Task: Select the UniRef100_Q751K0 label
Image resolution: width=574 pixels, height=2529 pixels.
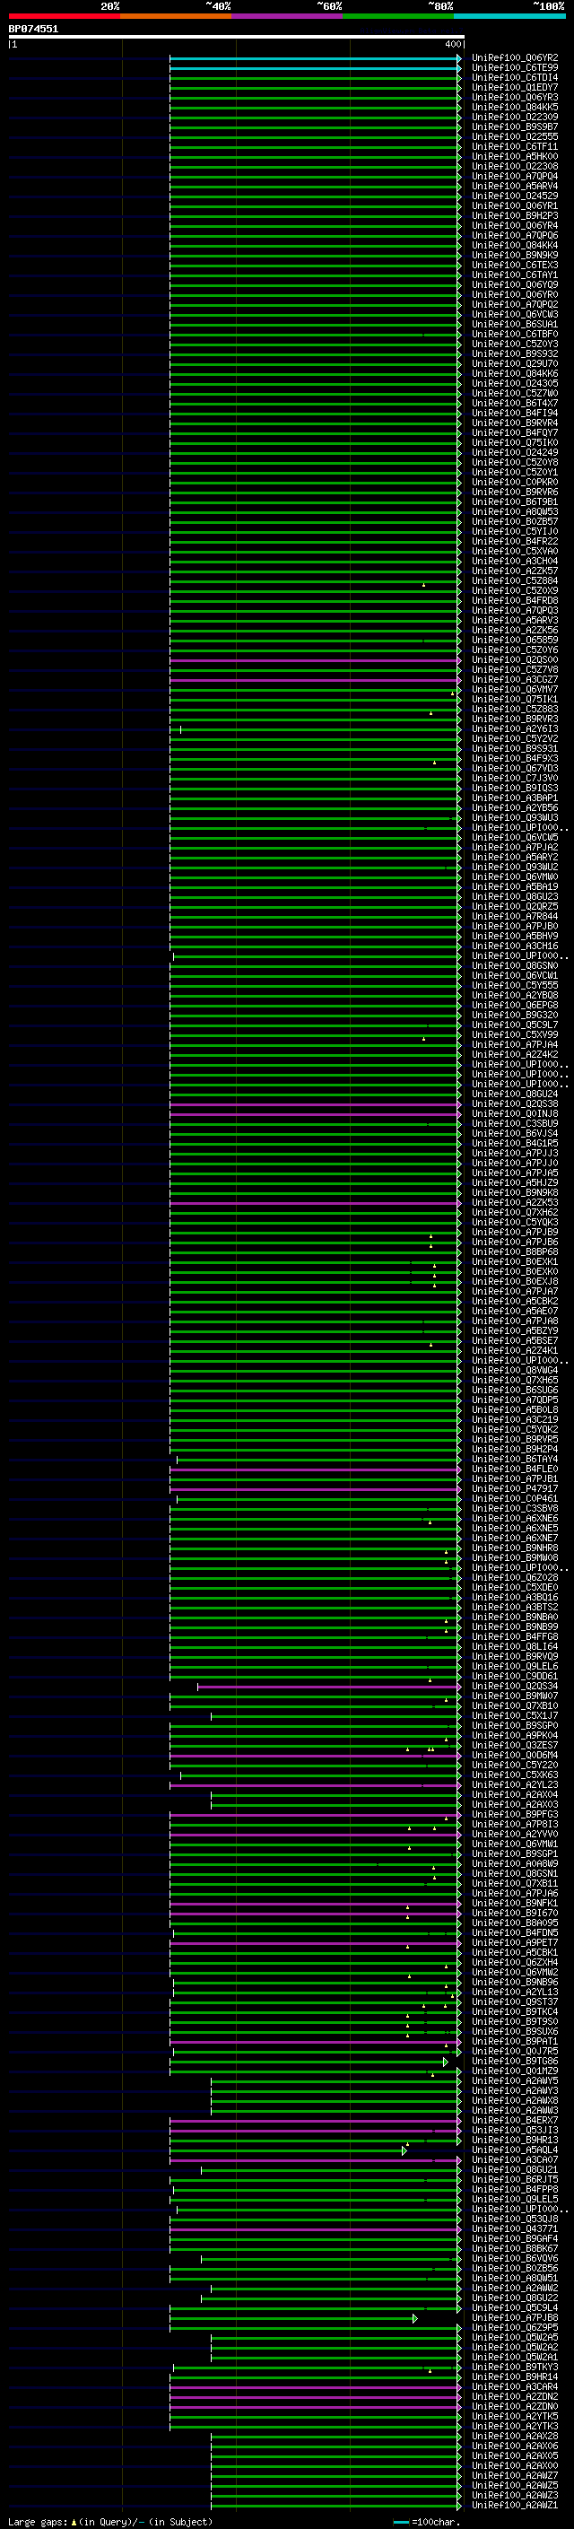Action: pyautogui.click(x=514, y=443)
